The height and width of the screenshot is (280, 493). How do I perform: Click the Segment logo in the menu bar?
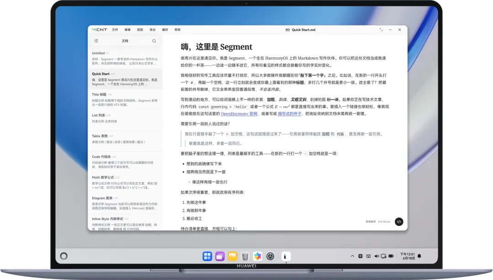pyautogui.click(x=100, y=30)
